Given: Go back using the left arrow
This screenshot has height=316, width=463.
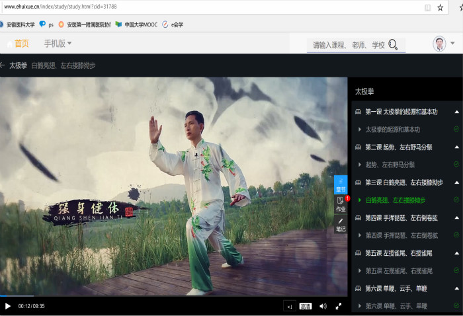Looking at the screenshot, I should tap(3, 65).
